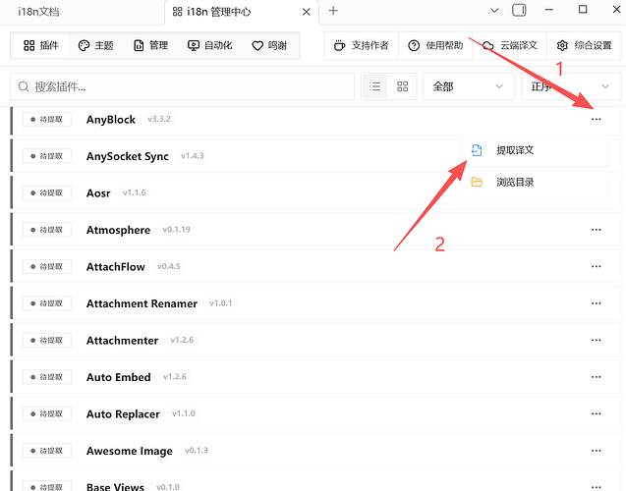The width and height of the screenshot is (626, 491).
Task: Select the AnyBlock plugin name
Action: tap(111, 120)
